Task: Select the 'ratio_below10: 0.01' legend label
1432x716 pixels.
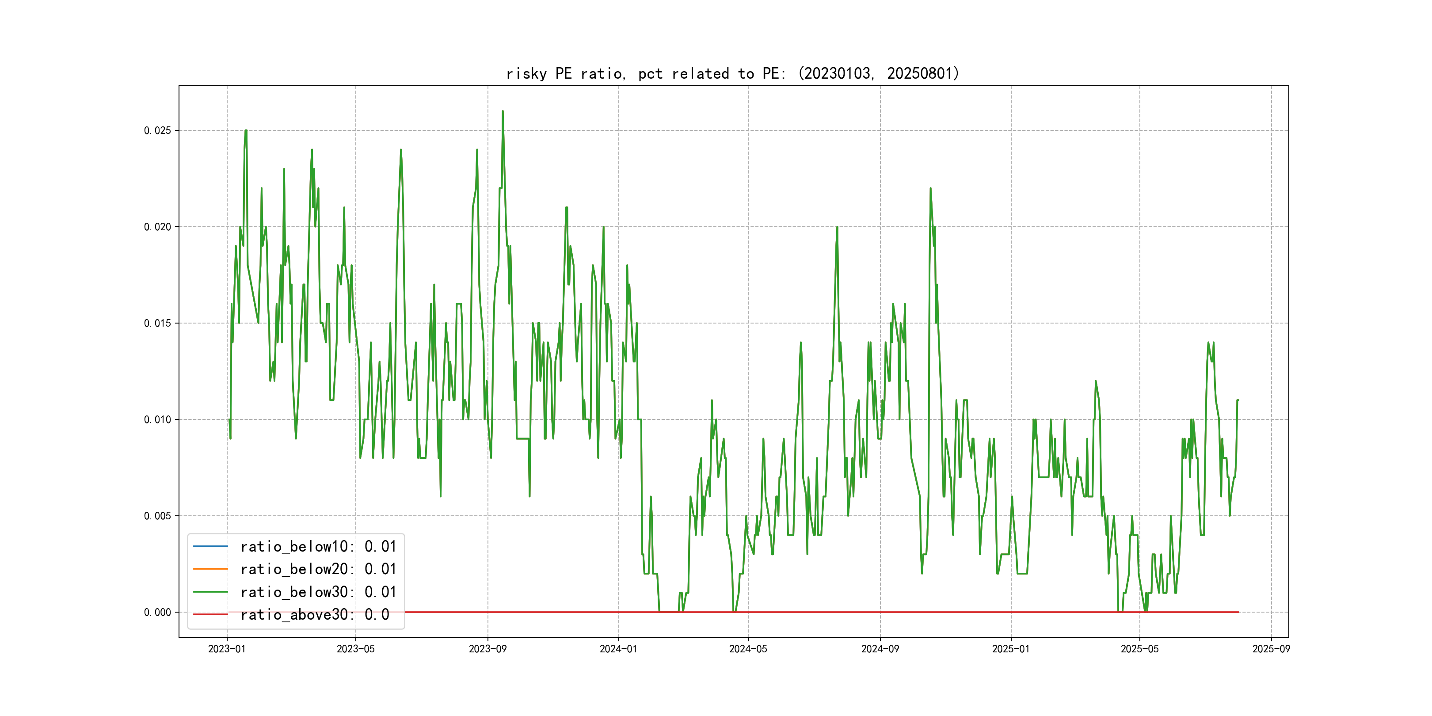Action: pyautogui.click(x=318, y=546)
